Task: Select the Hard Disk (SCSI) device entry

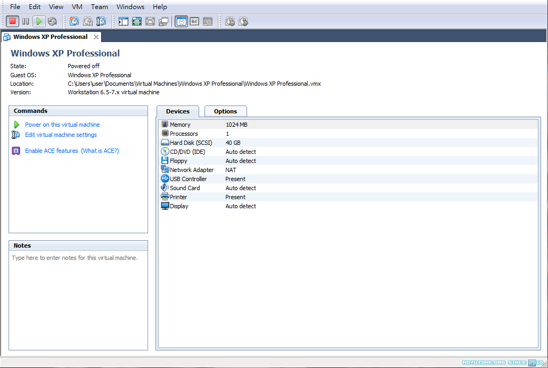Action: click(x=191, y=143)
